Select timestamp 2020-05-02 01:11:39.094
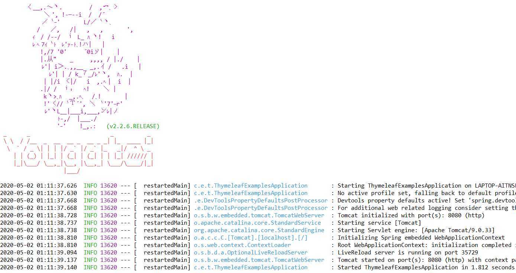This screenshot has height=273, width=516. point(39,253)
